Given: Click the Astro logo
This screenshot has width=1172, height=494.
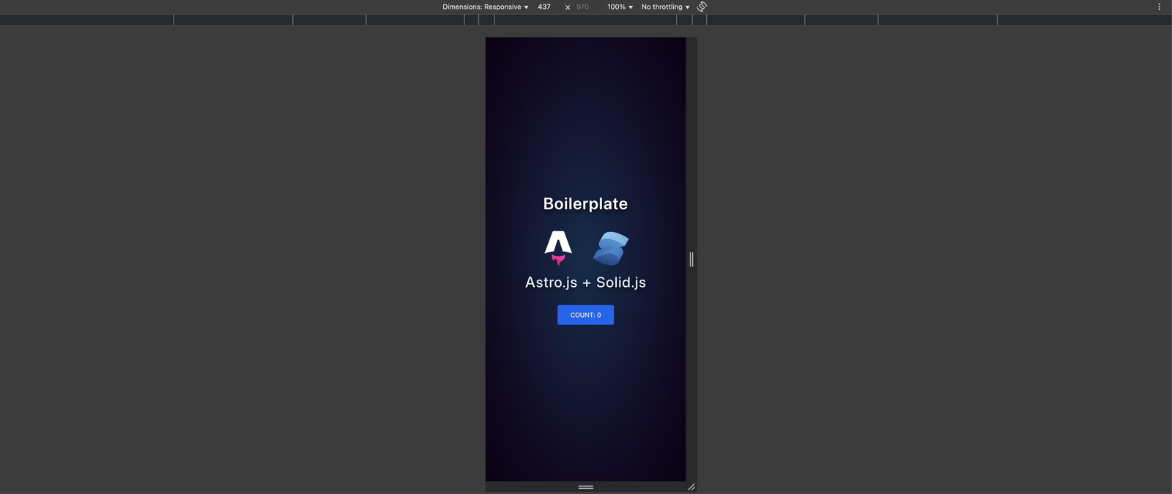Looking at the screenshot, I should coord(558,248).
